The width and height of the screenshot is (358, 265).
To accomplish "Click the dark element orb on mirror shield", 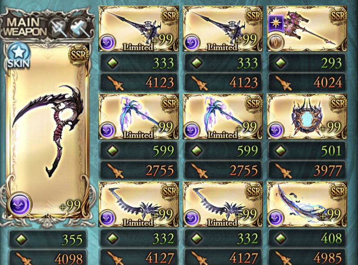I will 276,130.
